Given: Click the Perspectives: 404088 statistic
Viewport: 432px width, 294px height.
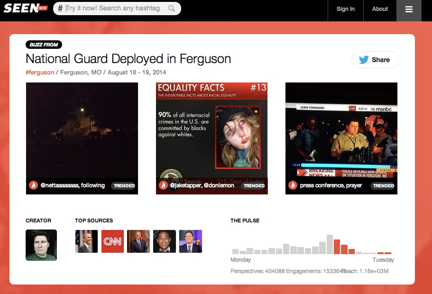Looking at the screenshot, I should pos(257,271).
